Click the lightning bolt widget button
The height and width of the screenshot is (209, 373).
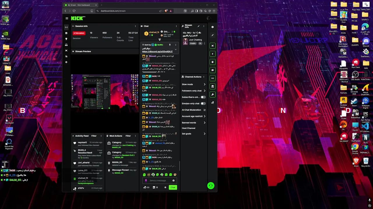coord(212,54)
